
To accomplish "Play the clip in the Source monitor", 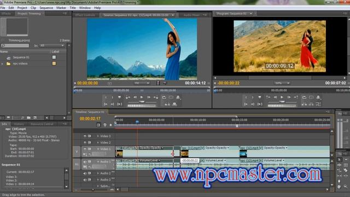I will click(x=142, y=97).
